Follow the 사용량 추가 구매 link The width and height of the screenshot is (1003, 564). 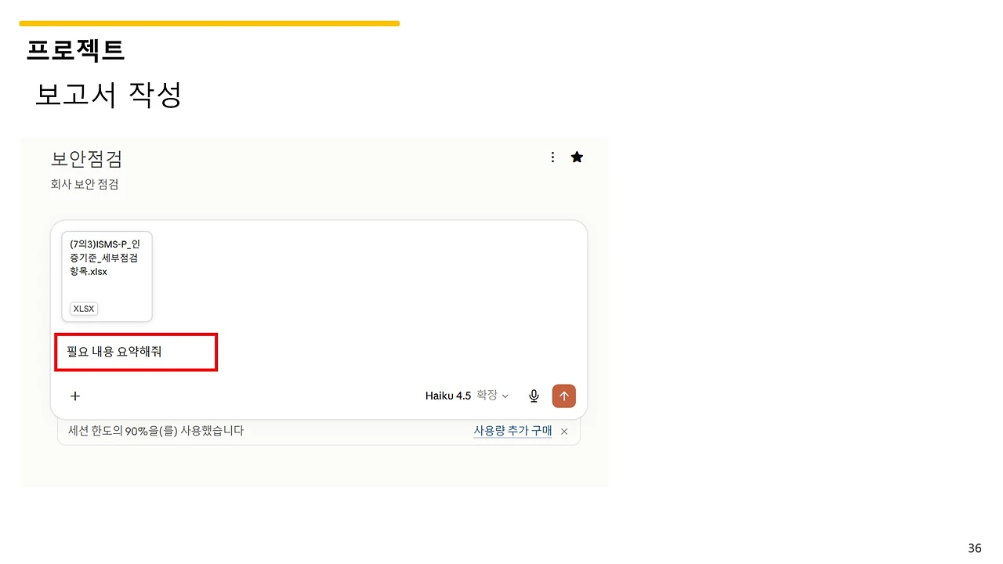click(x=512, y=431)
